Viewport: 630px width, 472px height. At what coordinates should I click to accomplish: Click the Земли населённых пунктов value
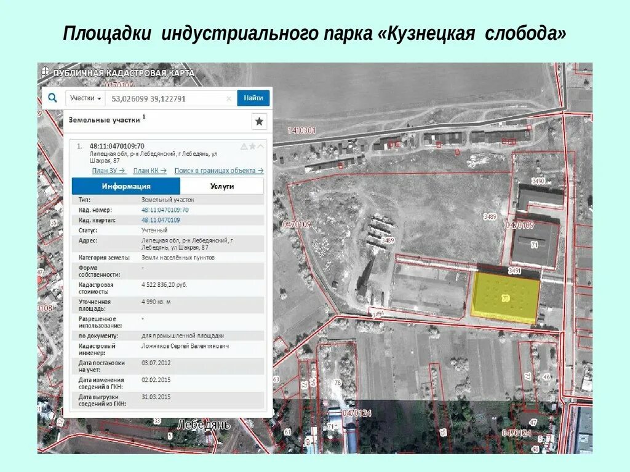[178, 258]
